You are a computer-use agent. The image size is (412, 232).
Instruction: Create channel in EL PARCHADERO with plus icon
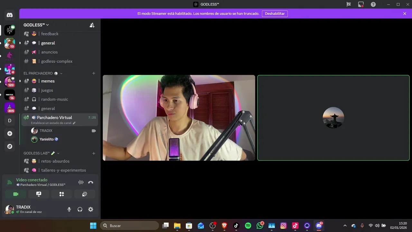click(x=94, y=73)
